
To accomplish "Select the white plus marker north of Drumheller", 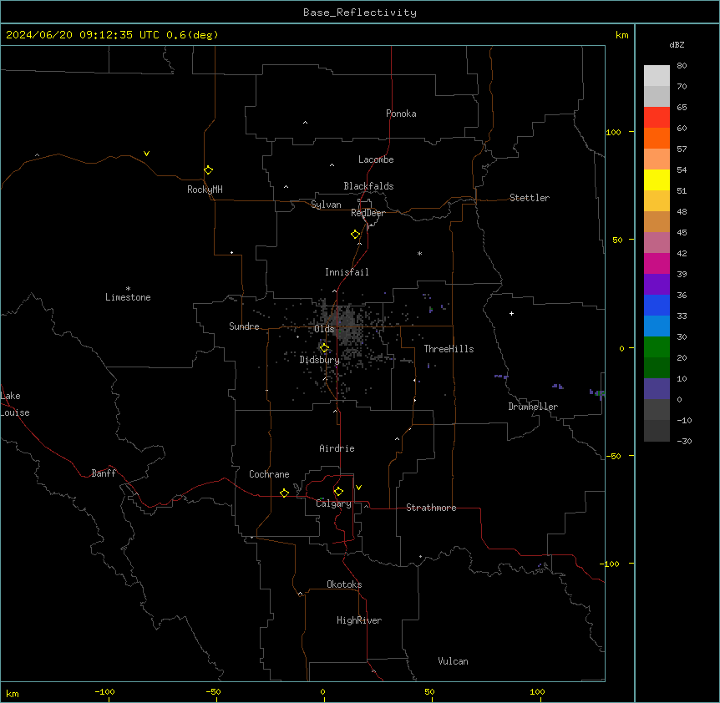I will click(x=511, y=313).
